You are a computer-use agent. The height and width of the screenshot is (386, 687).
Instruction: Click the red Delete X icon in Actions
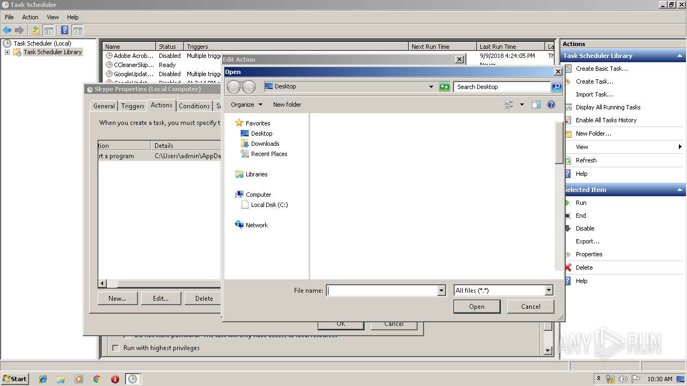pyautogui.click(x=568, y=268)
